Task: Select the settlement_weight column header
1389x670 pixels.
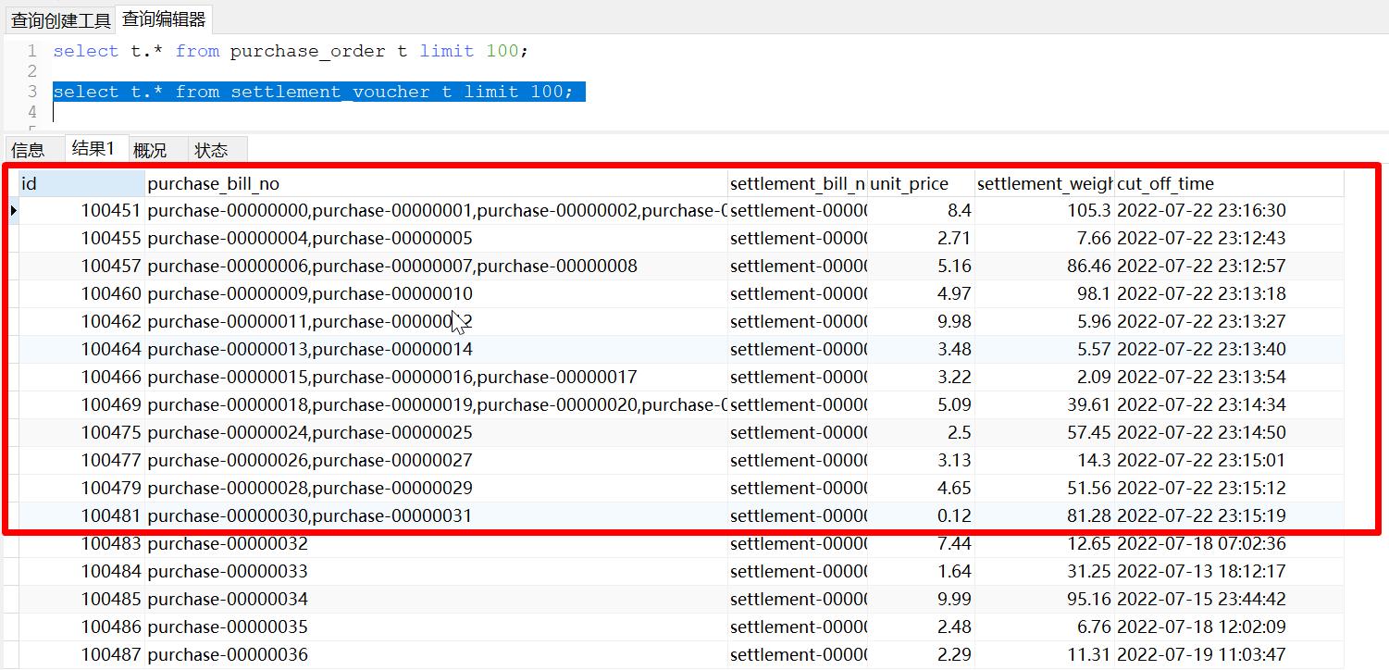Action: point(1044,183)
